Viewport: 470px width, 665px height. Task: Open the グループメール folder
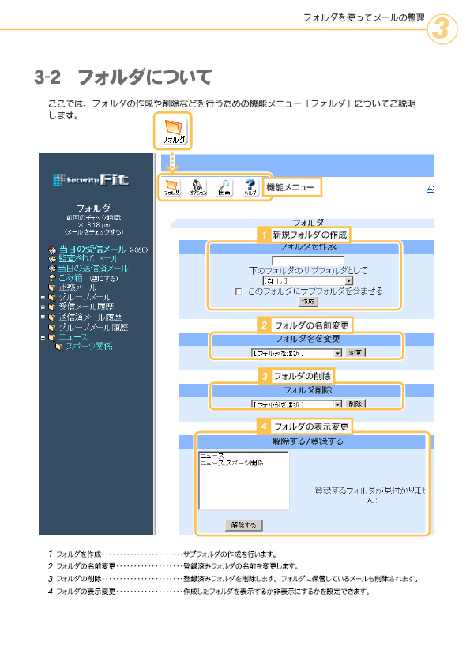85,297
